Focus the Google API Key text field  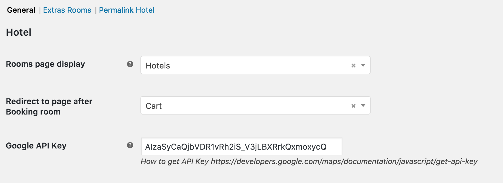[241, 146]
